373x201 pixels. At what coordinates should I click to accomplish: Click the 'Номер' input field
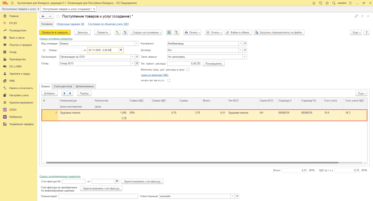(70, 50)
